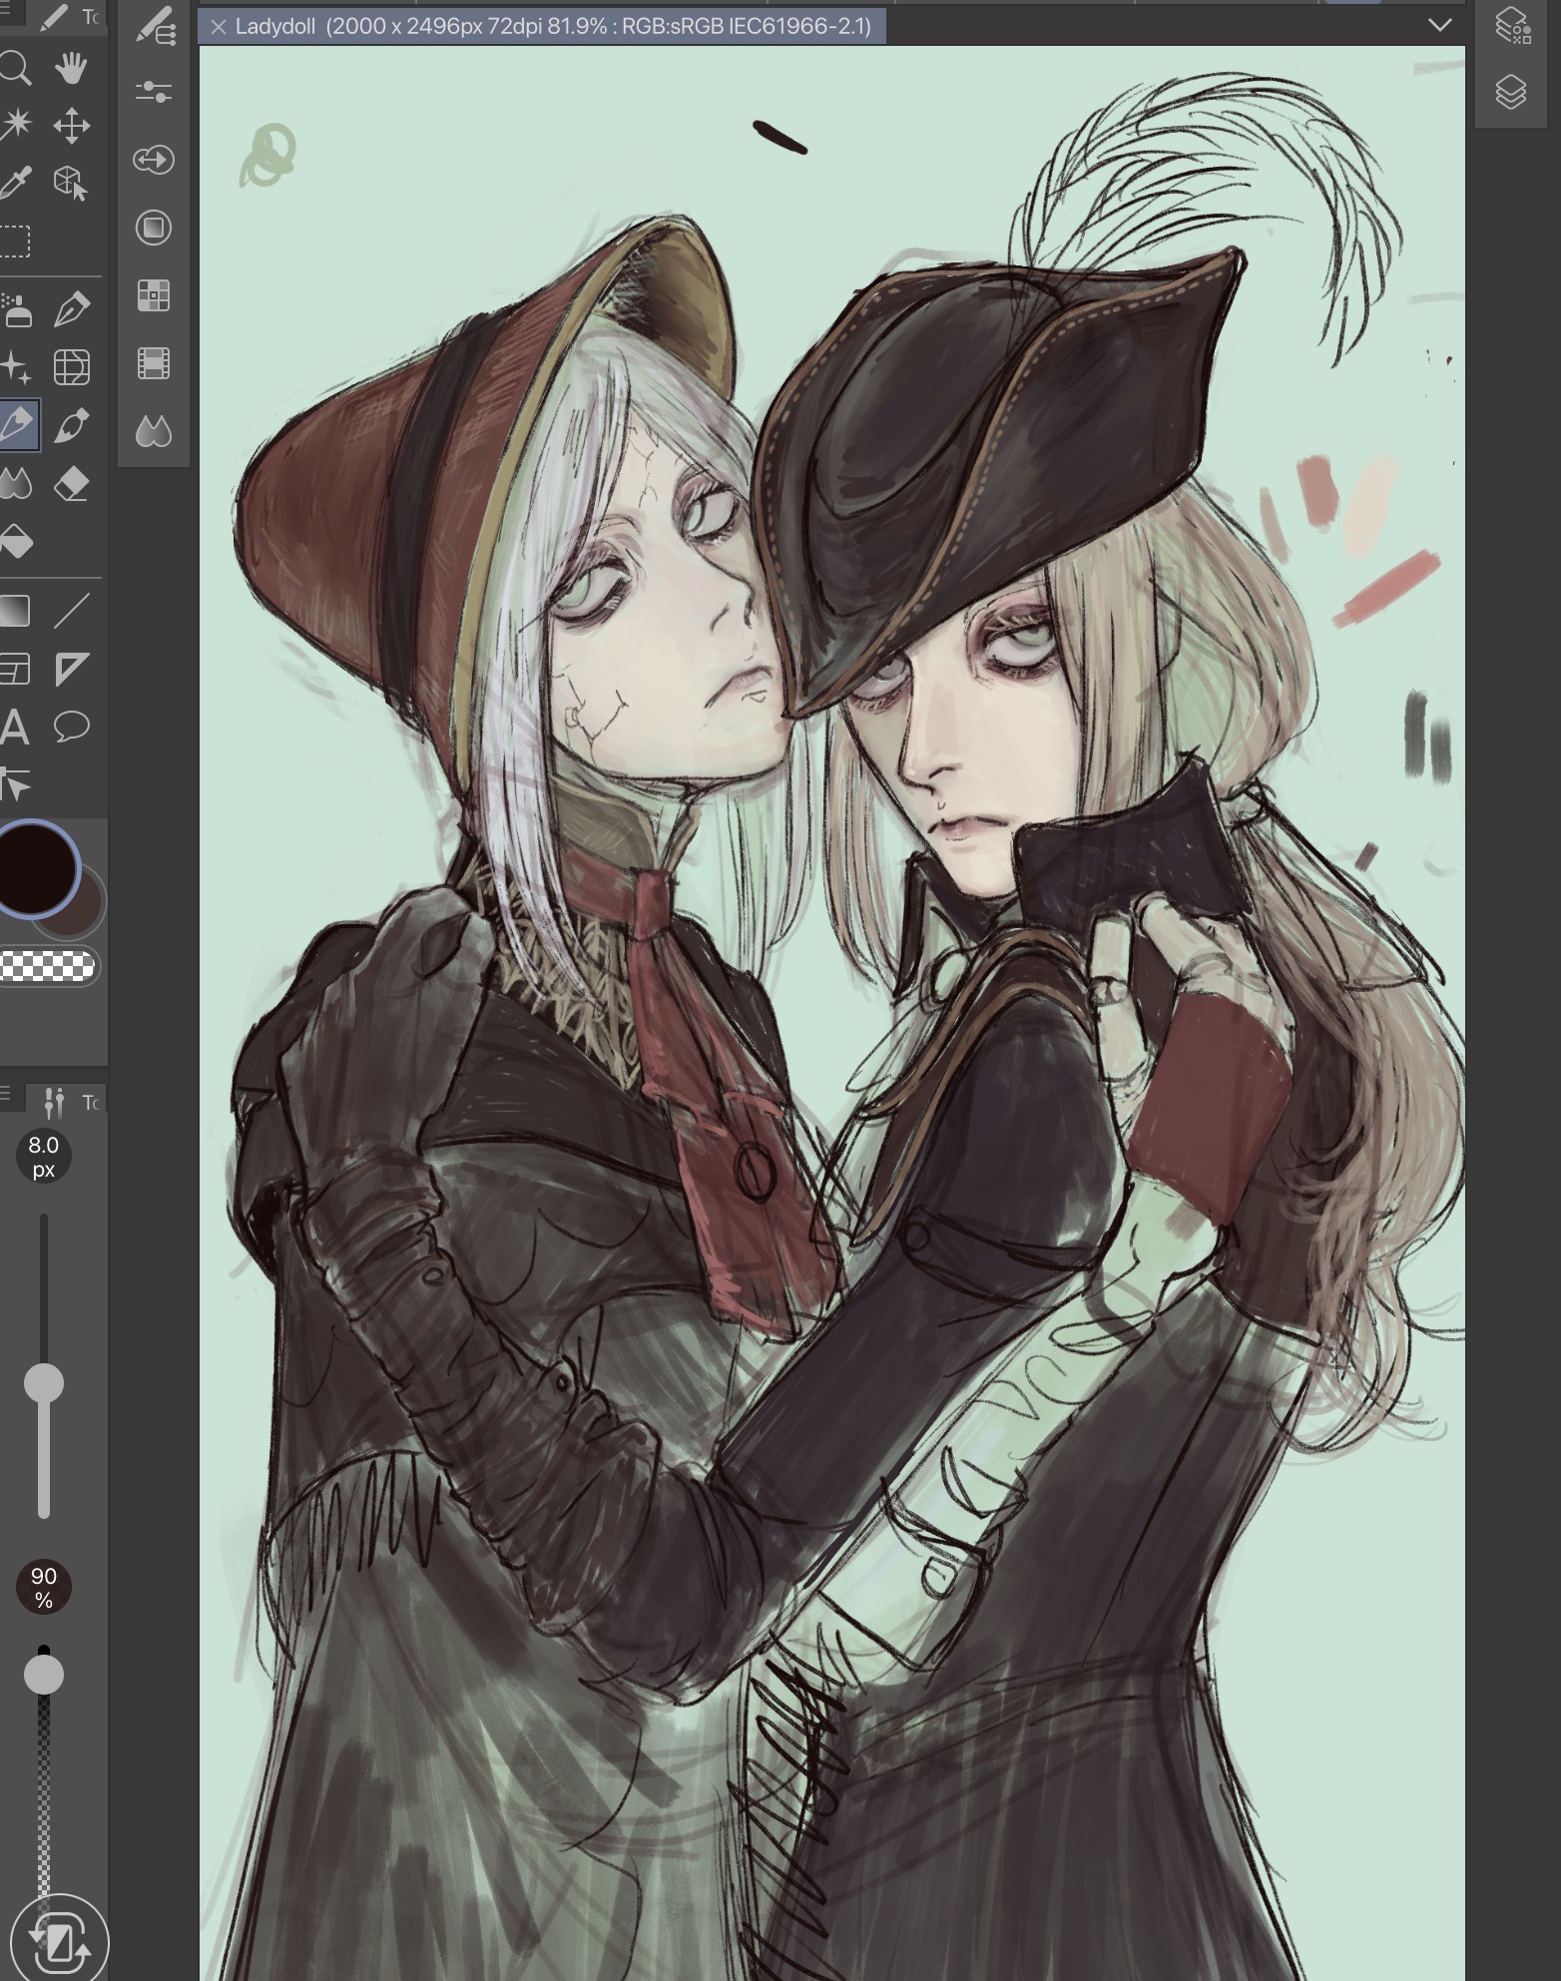Expand the canvas tab list chevron

click(x=1439, y=25)
